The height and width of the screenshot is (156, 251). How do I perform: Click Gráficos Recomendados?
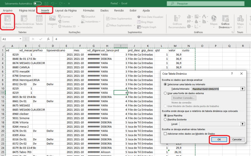[177, 22]
